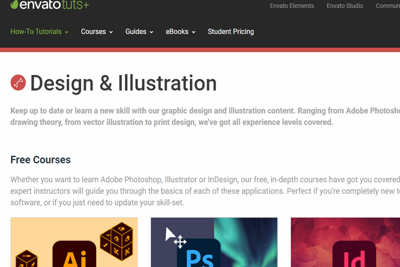Click the isometric tool cube on the Illustrator card
Screen dimensions: 400x267
coord(116,241)
